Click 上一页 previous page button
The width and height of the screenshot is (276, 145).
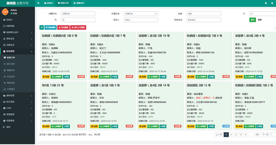click(219, 134)
